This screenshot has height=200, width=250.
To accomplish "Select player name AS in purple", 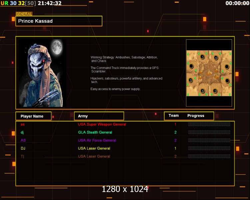I will [x=23, y=140].
